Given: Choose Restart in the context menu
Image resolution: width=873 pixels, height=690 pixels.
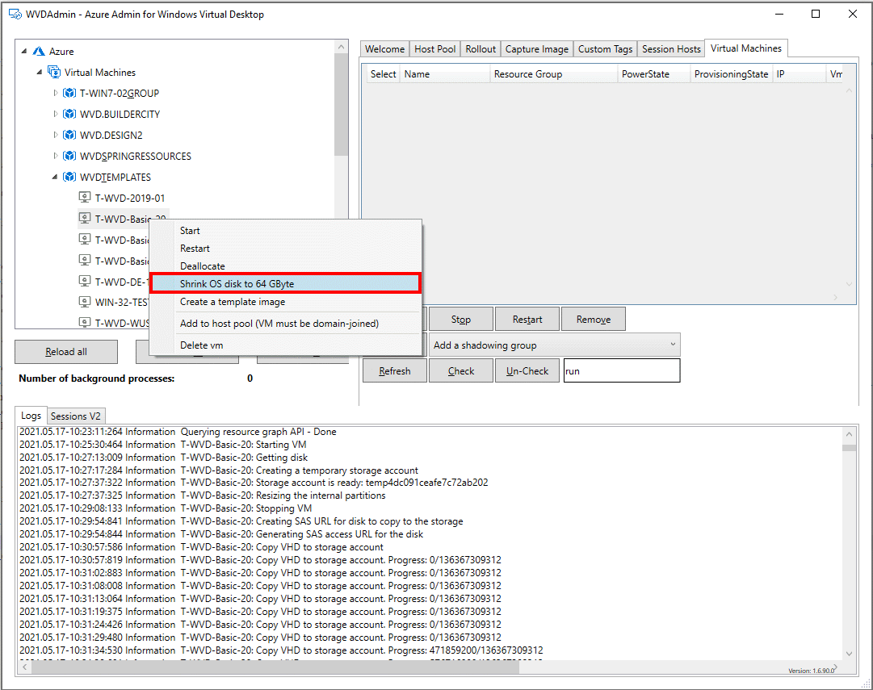Looking at the screenshot, I should (x=286, y=249).
